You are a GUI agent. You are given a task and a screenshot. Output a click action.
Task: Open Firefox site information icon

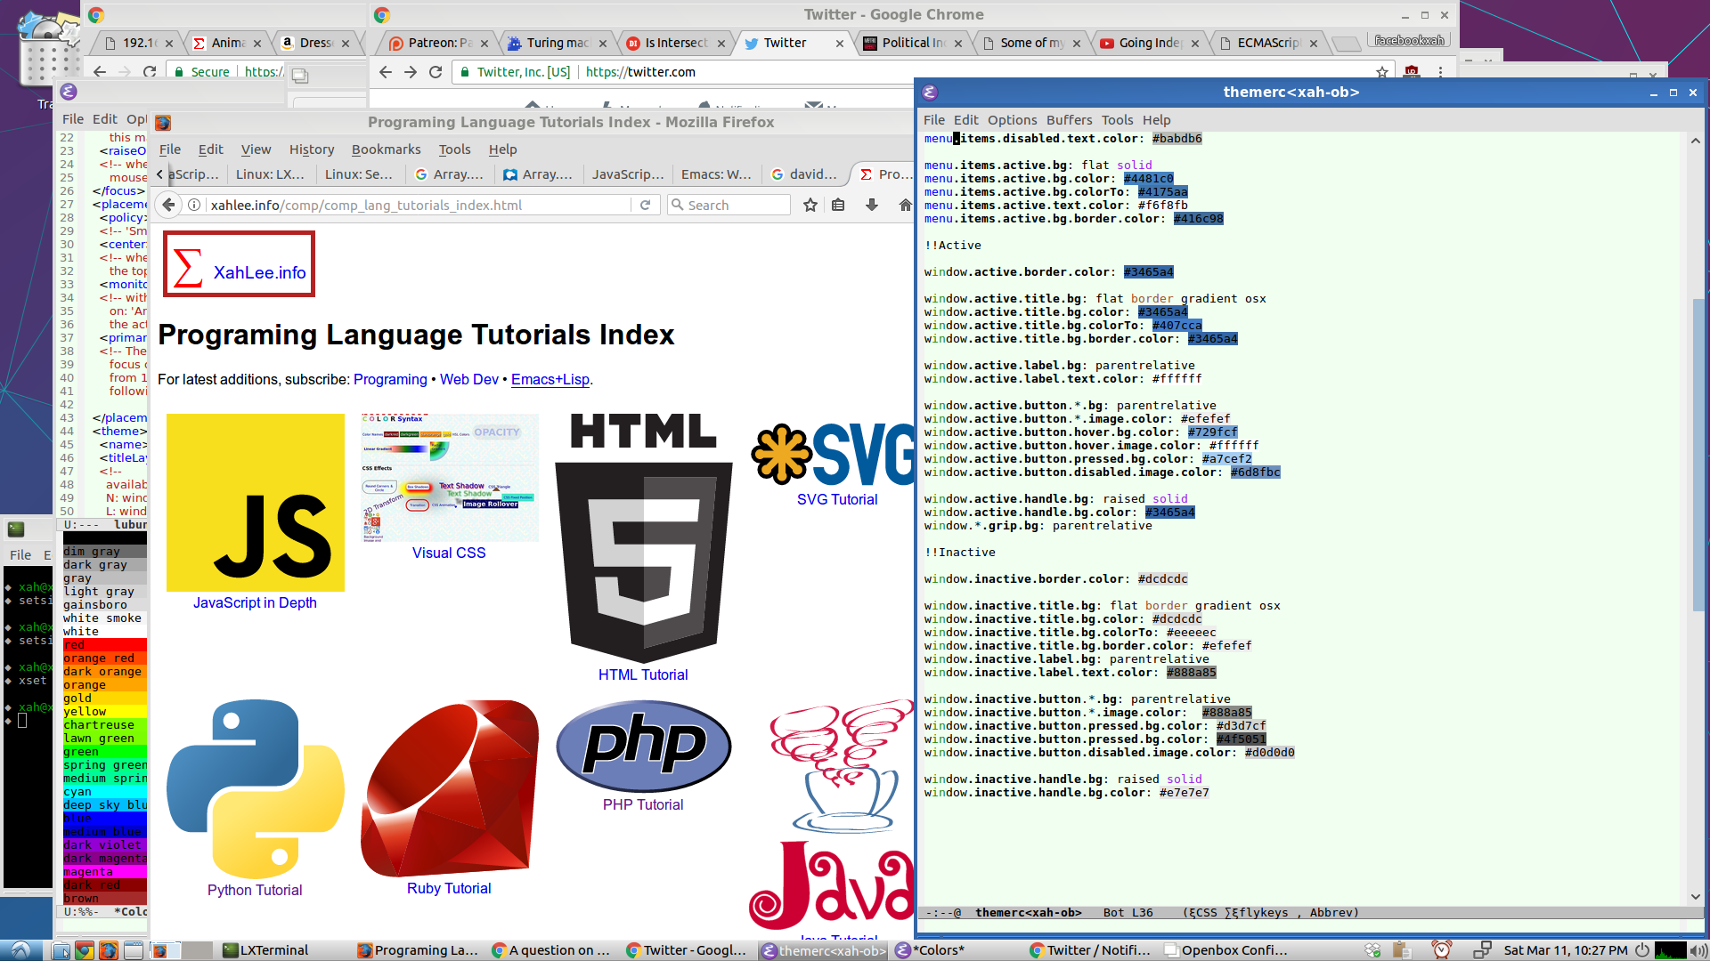pyautogui.click(x=193, y=205)
